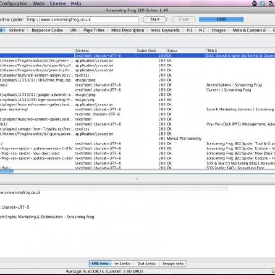This screenshot has width=275, height=275.
Task: Click the 'Pay-Per-Click (PPC) Management' title cell
Action: [241, 124]
